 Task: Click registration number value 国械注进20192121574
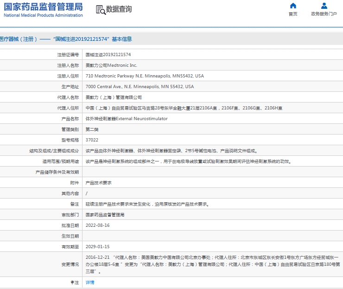click(x=108, y=55)
